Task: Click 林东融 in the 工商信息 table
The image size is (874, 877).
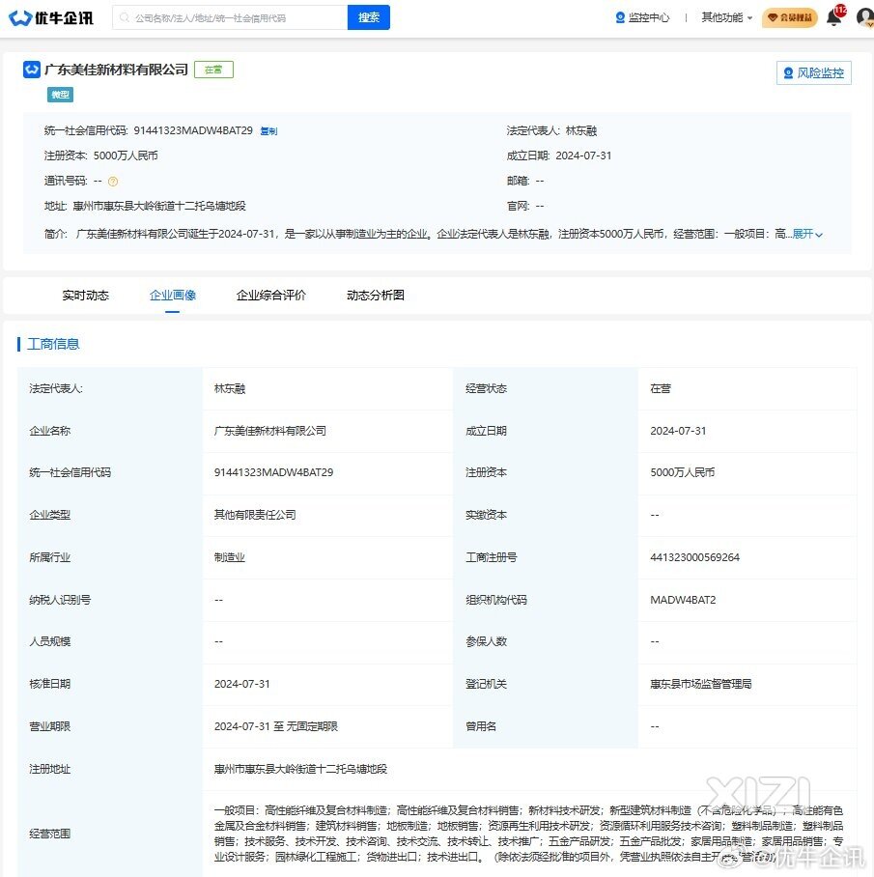Action: [x=230, y=388]
